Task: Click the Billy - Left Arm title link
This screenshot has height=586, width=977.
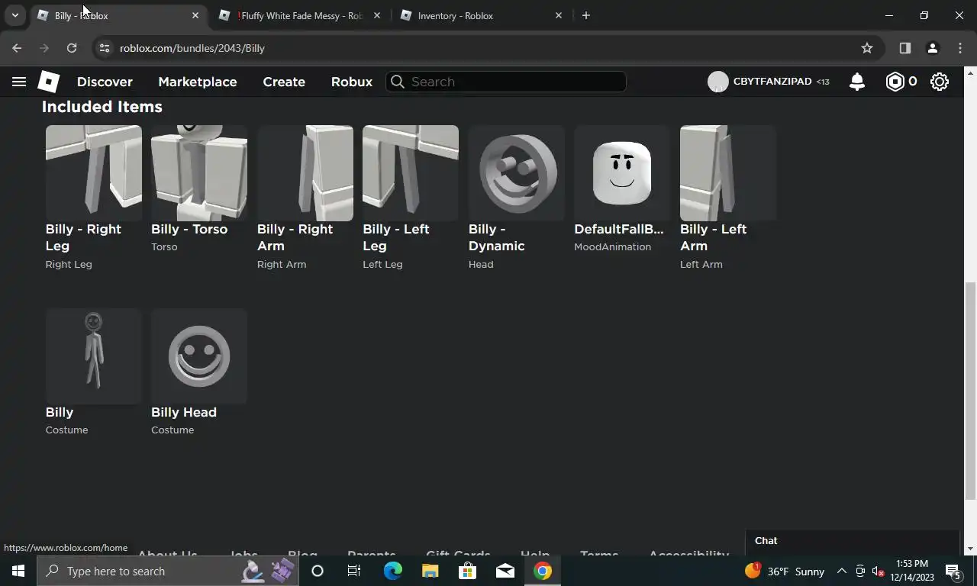Action: 714,237
